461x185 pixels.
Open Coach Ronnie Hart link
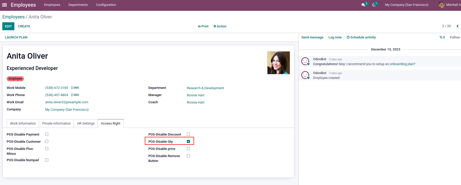pos(196,102)
